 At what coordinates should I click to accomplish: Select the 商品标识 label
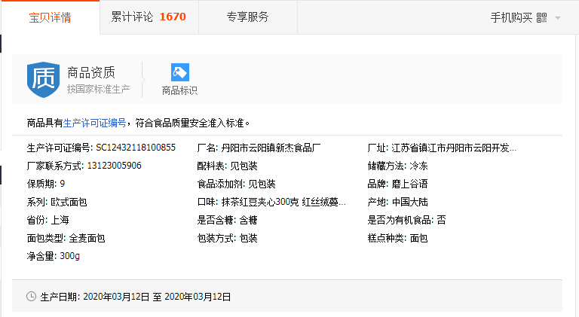tap(180, 90)
